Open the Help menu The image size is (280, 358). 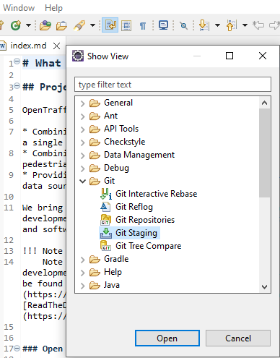point(53,8)
